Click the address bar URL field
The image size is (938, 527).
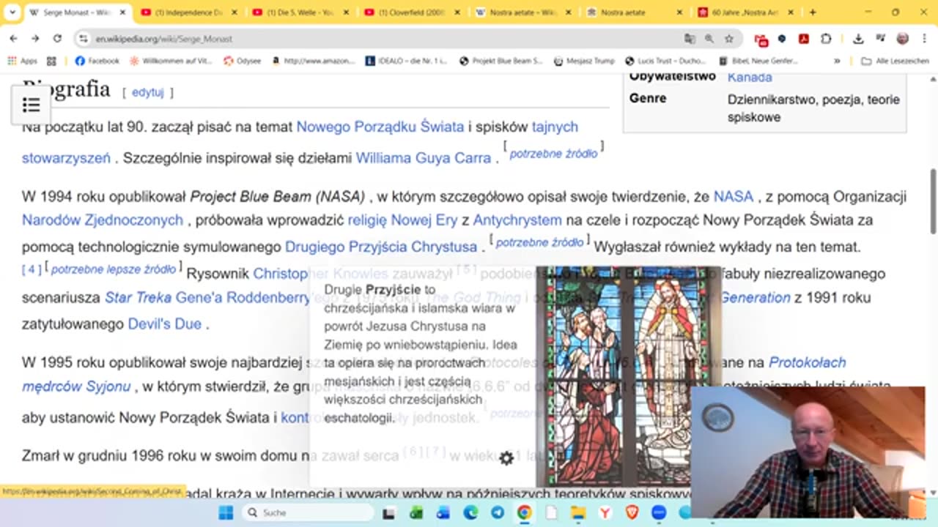(381, 39)
